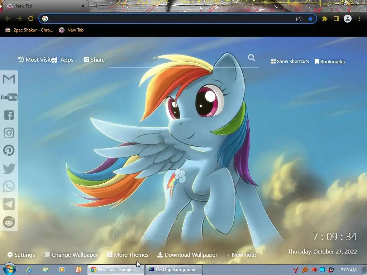Click the Show desktop button

point(364,270)
